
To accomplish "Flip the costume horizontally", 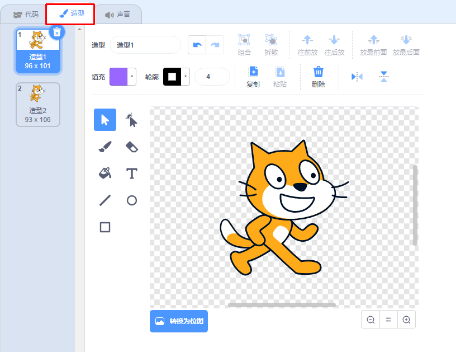I will coord(357,77).
